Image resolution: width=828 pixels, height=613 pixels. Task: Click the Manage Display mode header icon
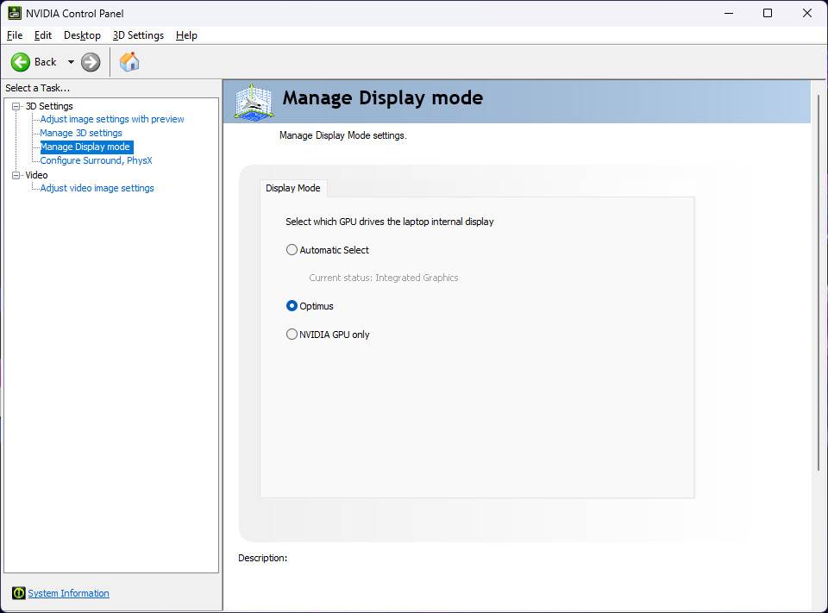tap(253, 102)
